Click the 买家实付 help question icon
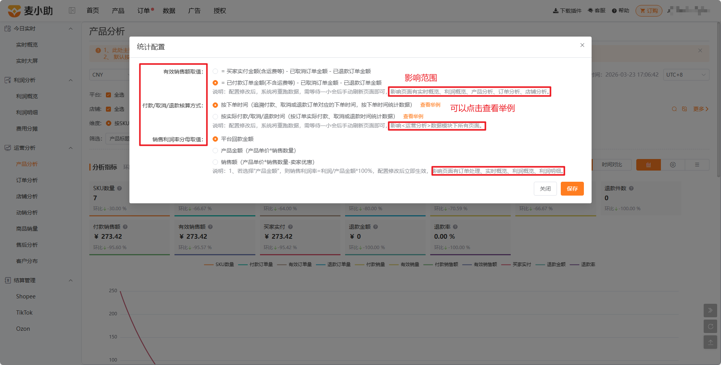The width and height of the screenshot is (721, 365). pos(290,227)
